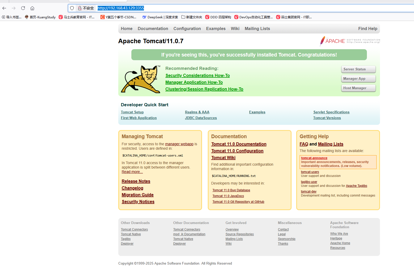The height and width of the screenshot is (274, 414).
Task: Open Tomcat 11.0 Configuration link
Action: click(x=237, y=151)
